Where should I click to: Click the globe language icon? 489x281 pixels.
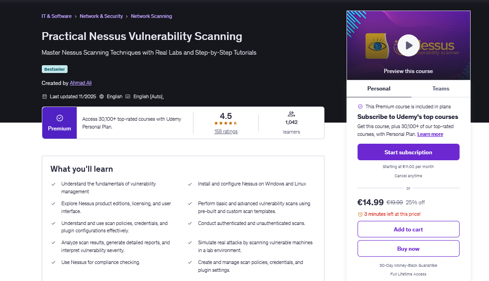pyautogui.click(x=102, y=96)
